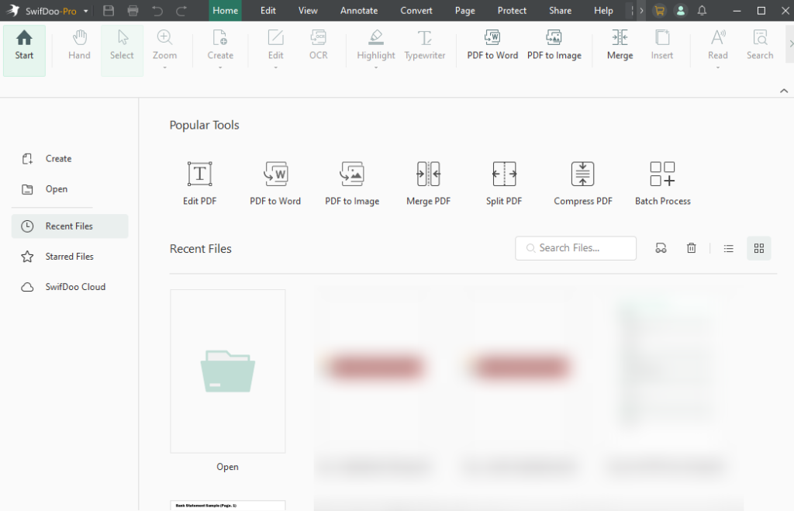Viewport: 794px width, 511px height.
Task: Click the ribbon Create tool icon
Action: [x=220, y=44]
